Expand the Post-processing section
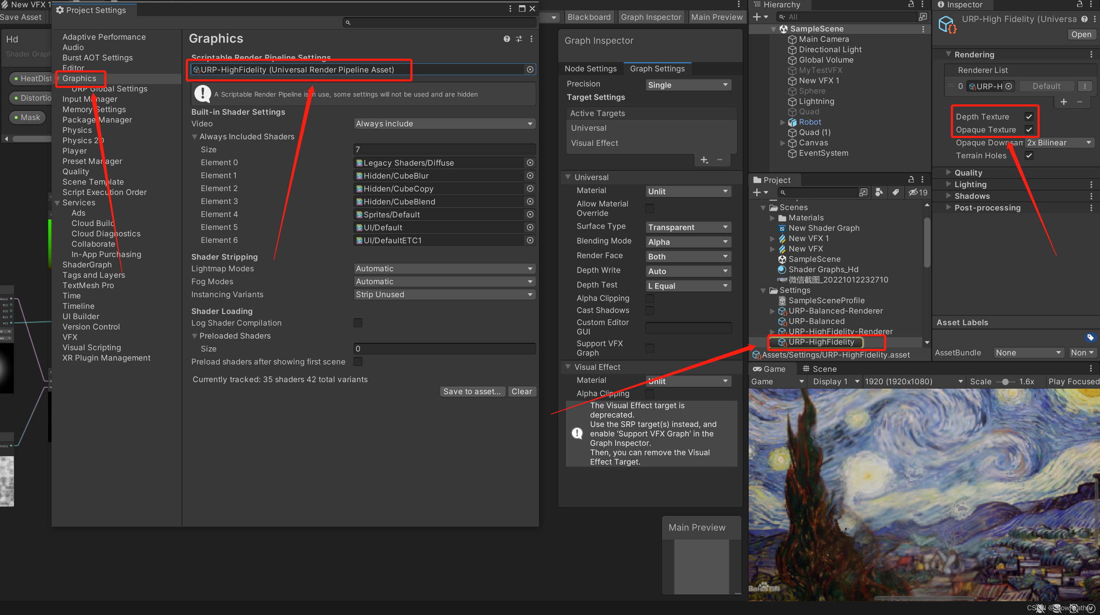Viewport: 1100px width, 615px height. point(987,208)
